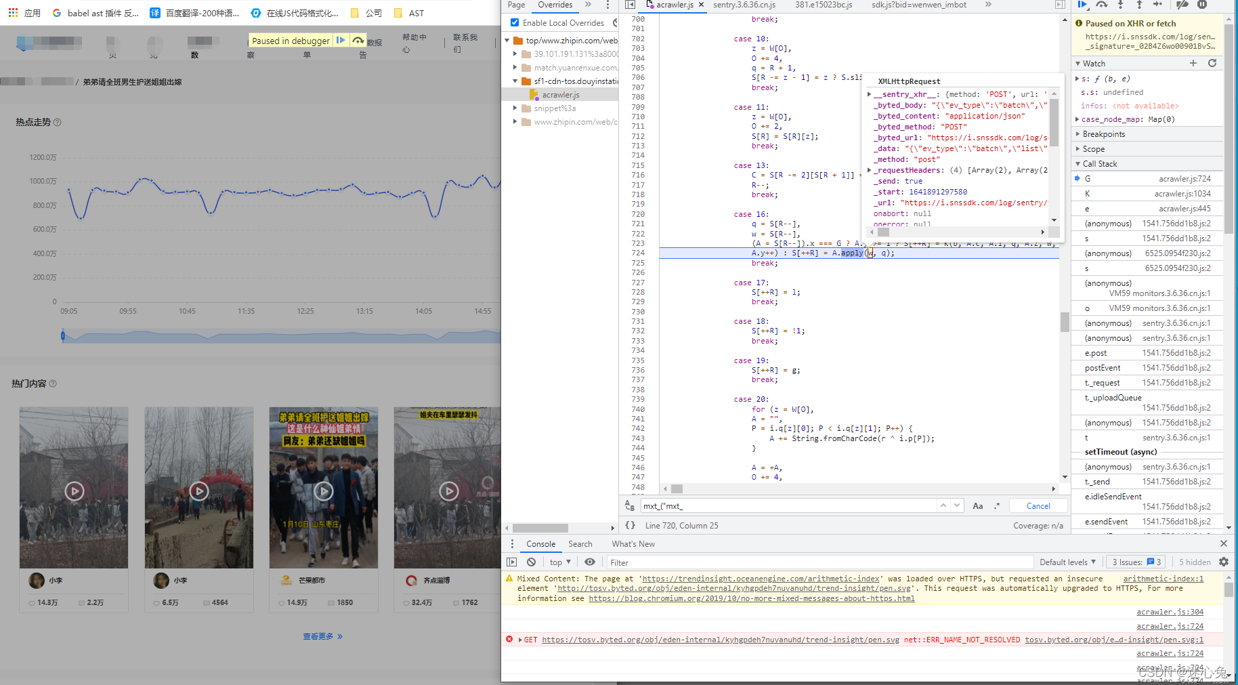Open JavaScript context top dropdown
Screen dimensions: 1238x685
[560, 562]
